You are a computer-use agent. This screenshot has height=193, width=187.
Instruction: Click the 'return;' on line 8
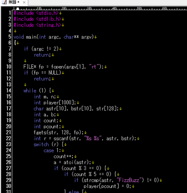pos(42,55)
